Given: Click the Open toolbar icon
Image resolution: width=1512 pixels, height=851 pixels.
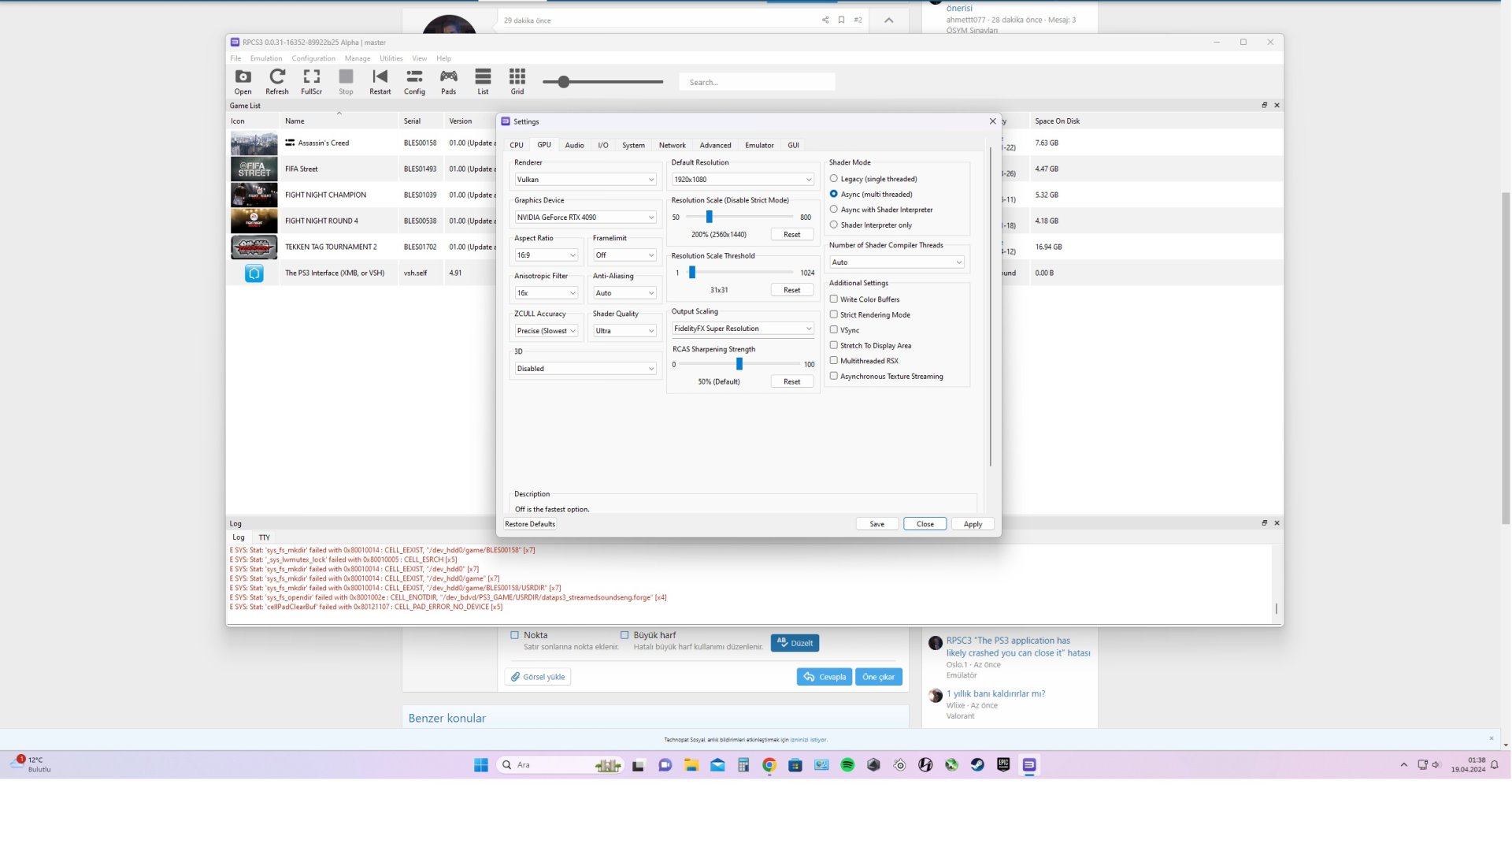Looking at the screenshot, I should click(x=243, y=81).
